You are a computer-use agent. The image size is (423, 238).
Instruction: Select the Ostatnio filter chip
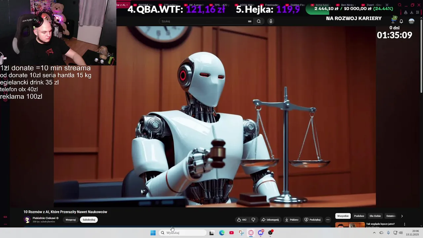click(391, 216)
